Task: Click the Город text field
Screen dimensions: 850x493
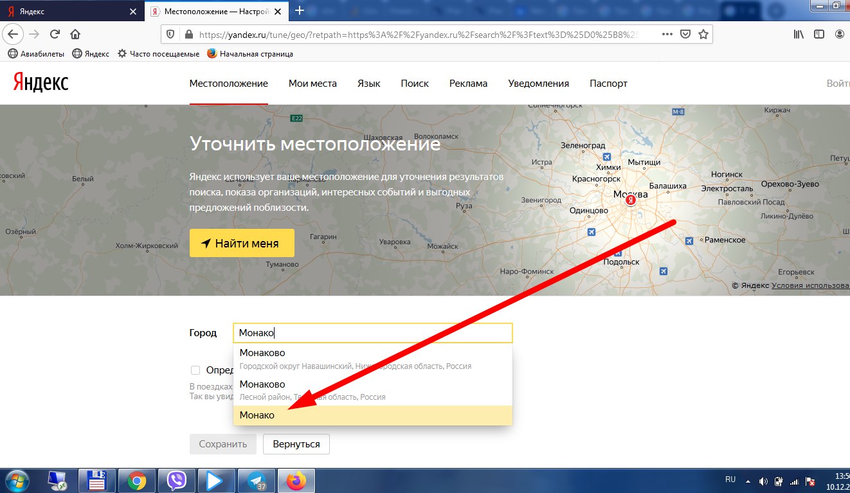Action: (373, 333)
